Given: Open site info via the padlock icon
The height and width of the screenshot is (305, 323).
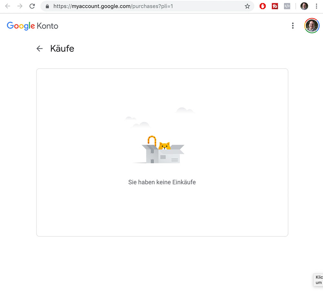Looking at the screenshot, I should pyautogui.click(x=47, y=6).
